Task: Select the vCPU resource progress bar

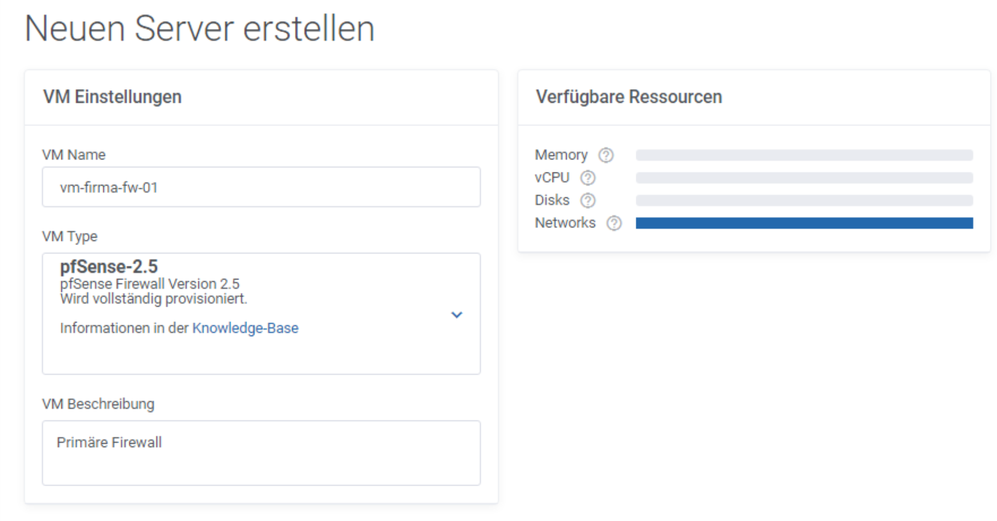Action: (804, 178)
